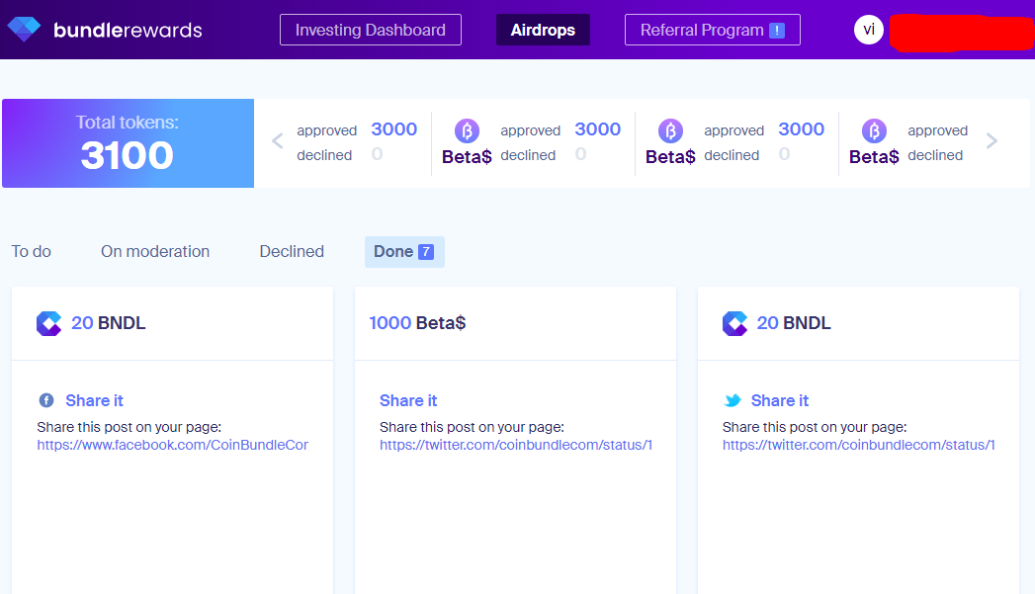
Task: Click the vi user avatar circle
Action: click(869, 30)
